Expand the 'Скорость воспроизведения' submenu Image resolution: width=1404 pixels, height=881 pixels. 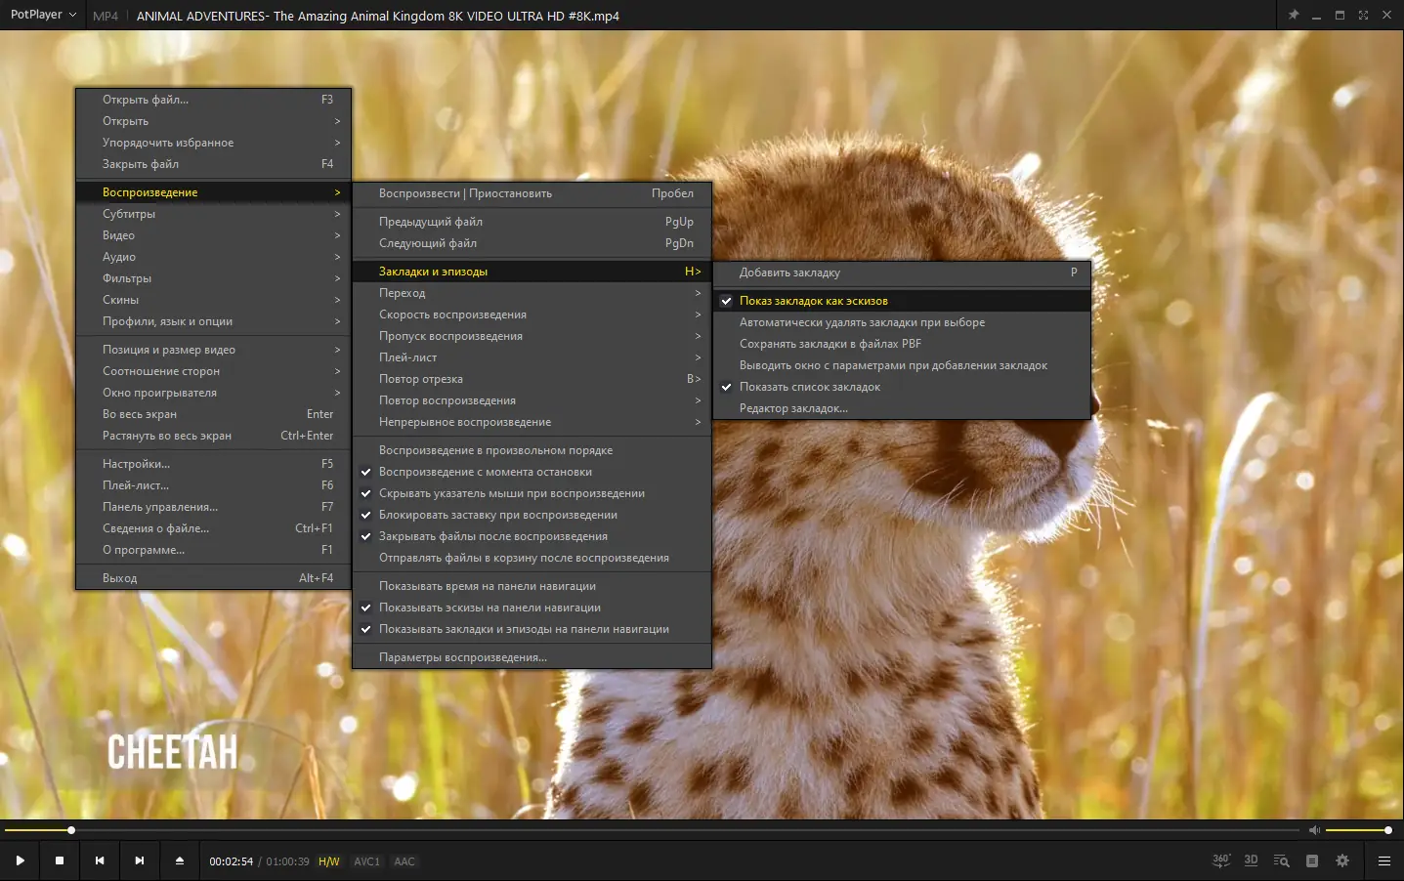click(452, 315)
